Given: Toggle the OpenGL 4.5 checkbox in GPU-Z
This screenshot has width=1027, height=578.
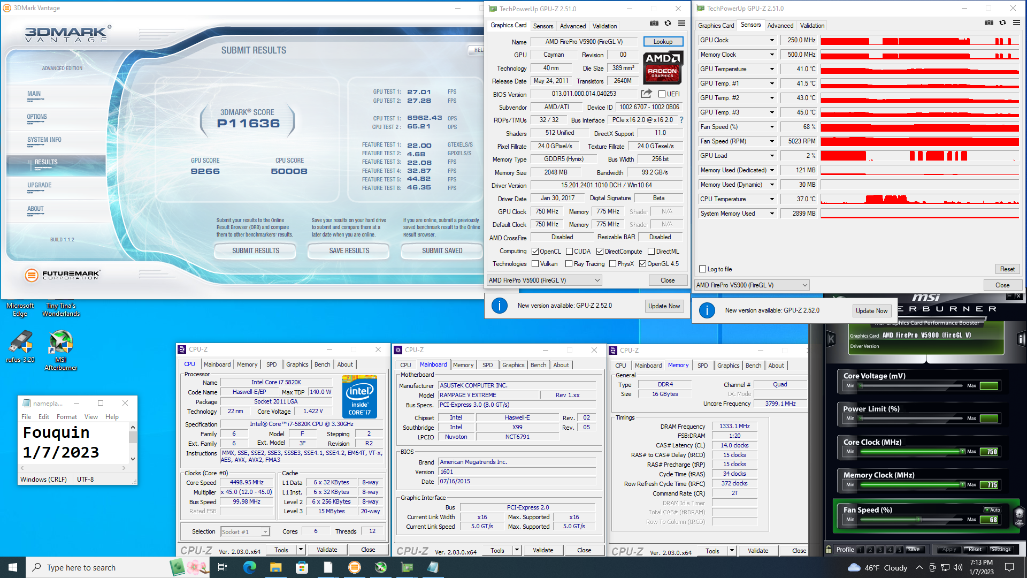Looking at the screenshot, I should point(642,264).
